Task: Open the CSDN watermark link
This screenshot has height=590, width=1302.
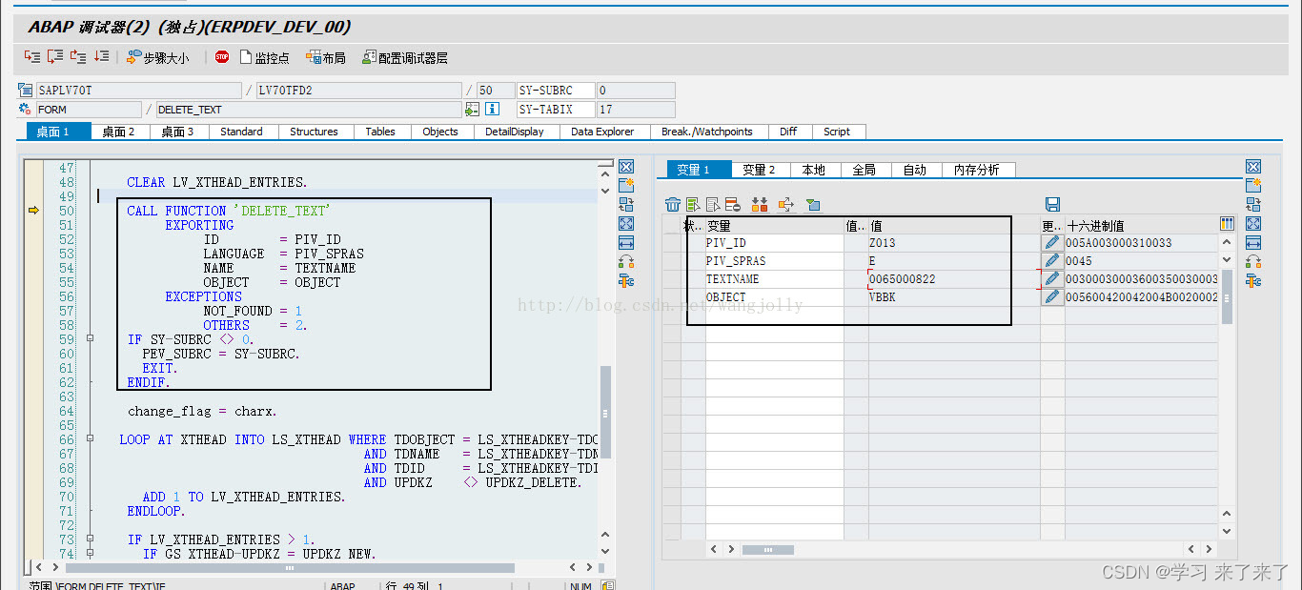Action: click(x=1191, y=572)
